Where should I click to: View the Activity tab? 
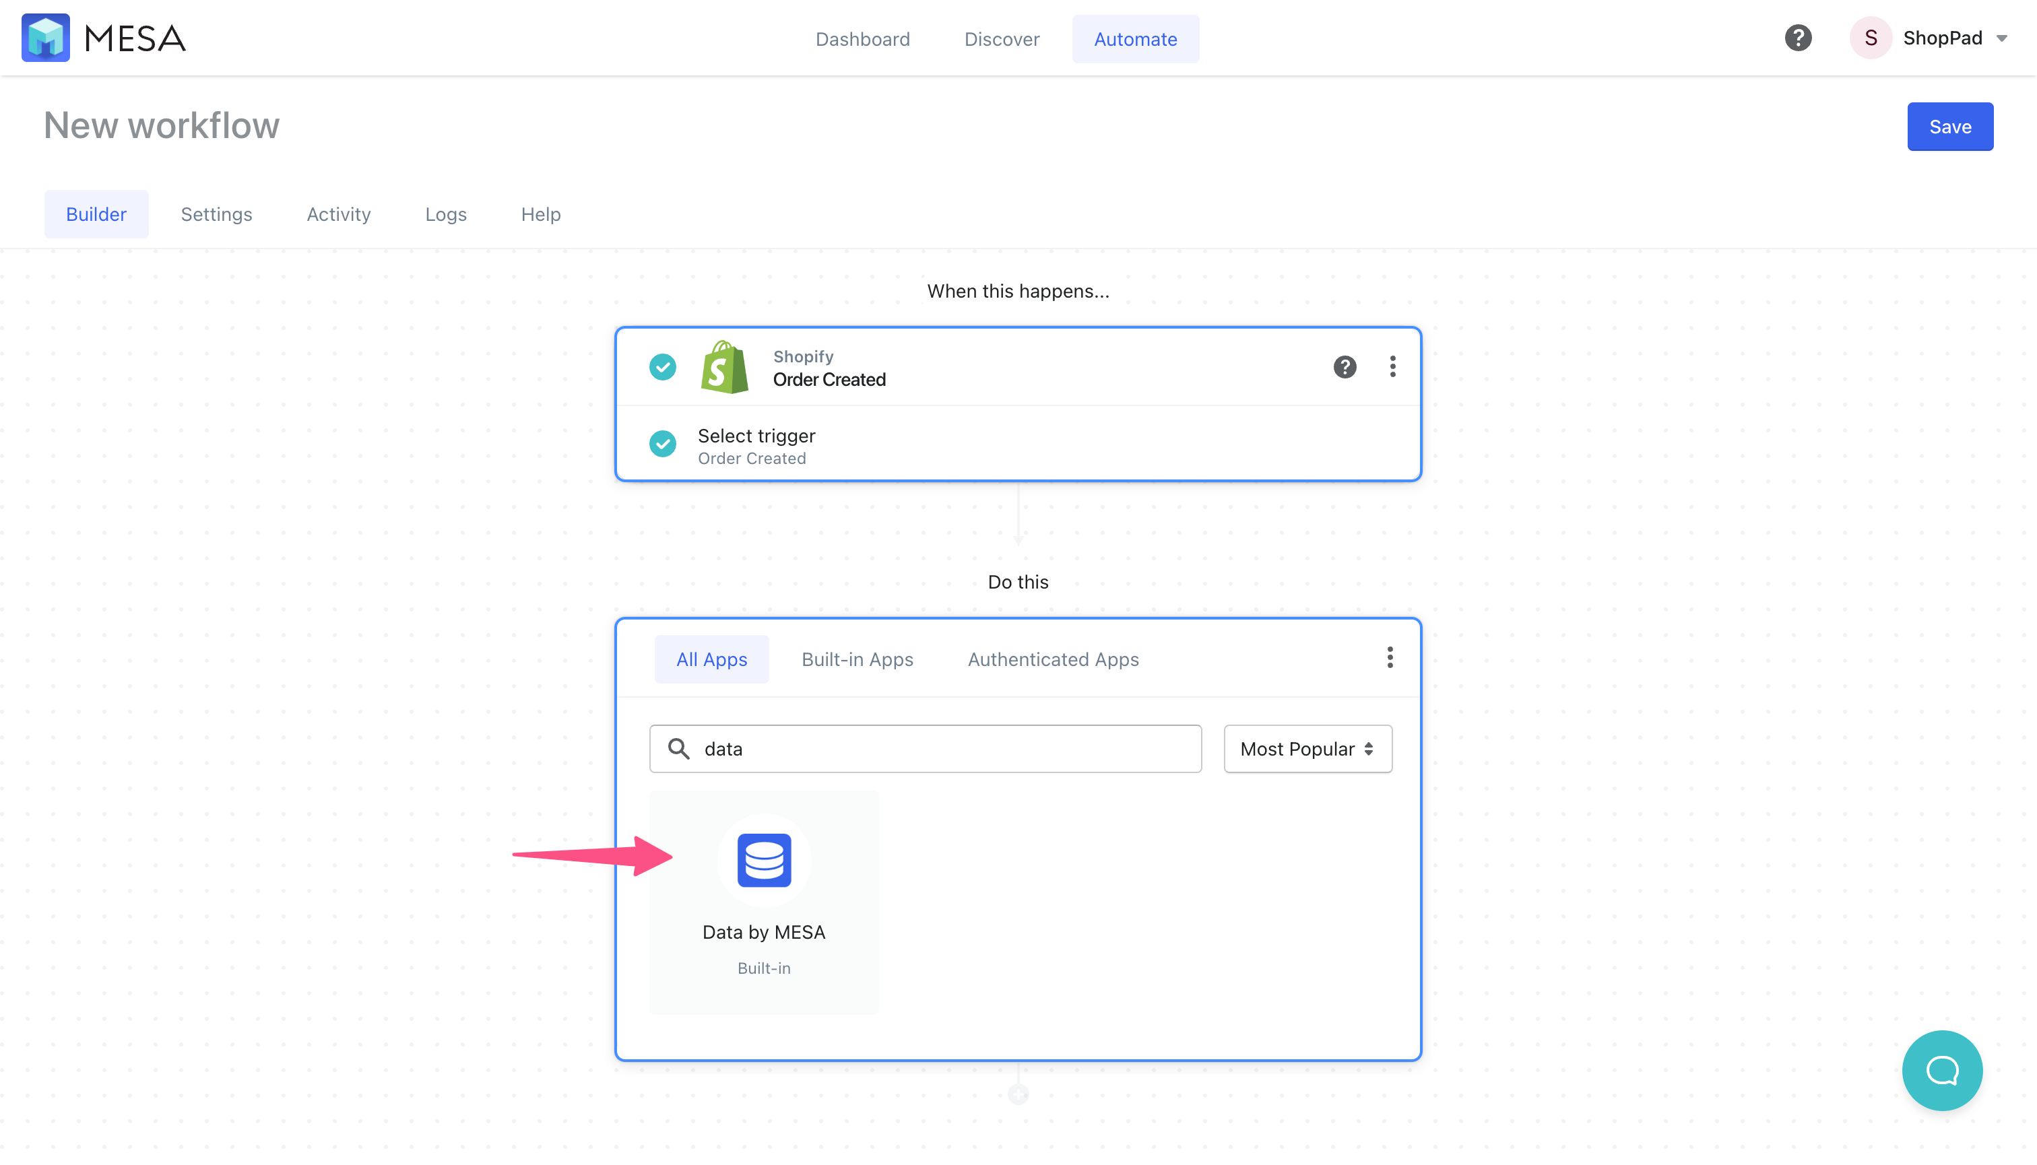pyautogui.click(x=339, y=213)
